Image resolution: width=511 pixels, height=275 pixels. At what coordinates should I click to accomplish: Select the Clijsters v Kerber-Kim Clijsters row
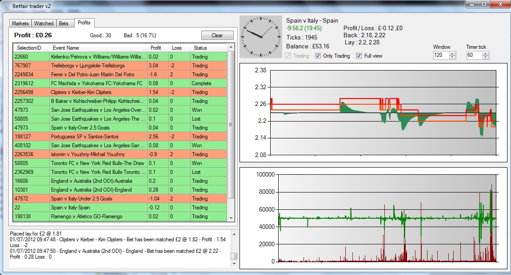pos(120,92)
